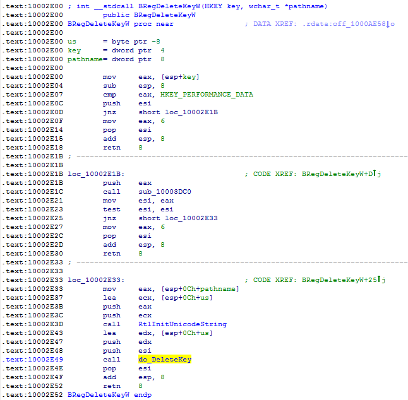
Task: Click retn 8 at address 10002E18
Action: pyautogui.click(x=123, y=148)
